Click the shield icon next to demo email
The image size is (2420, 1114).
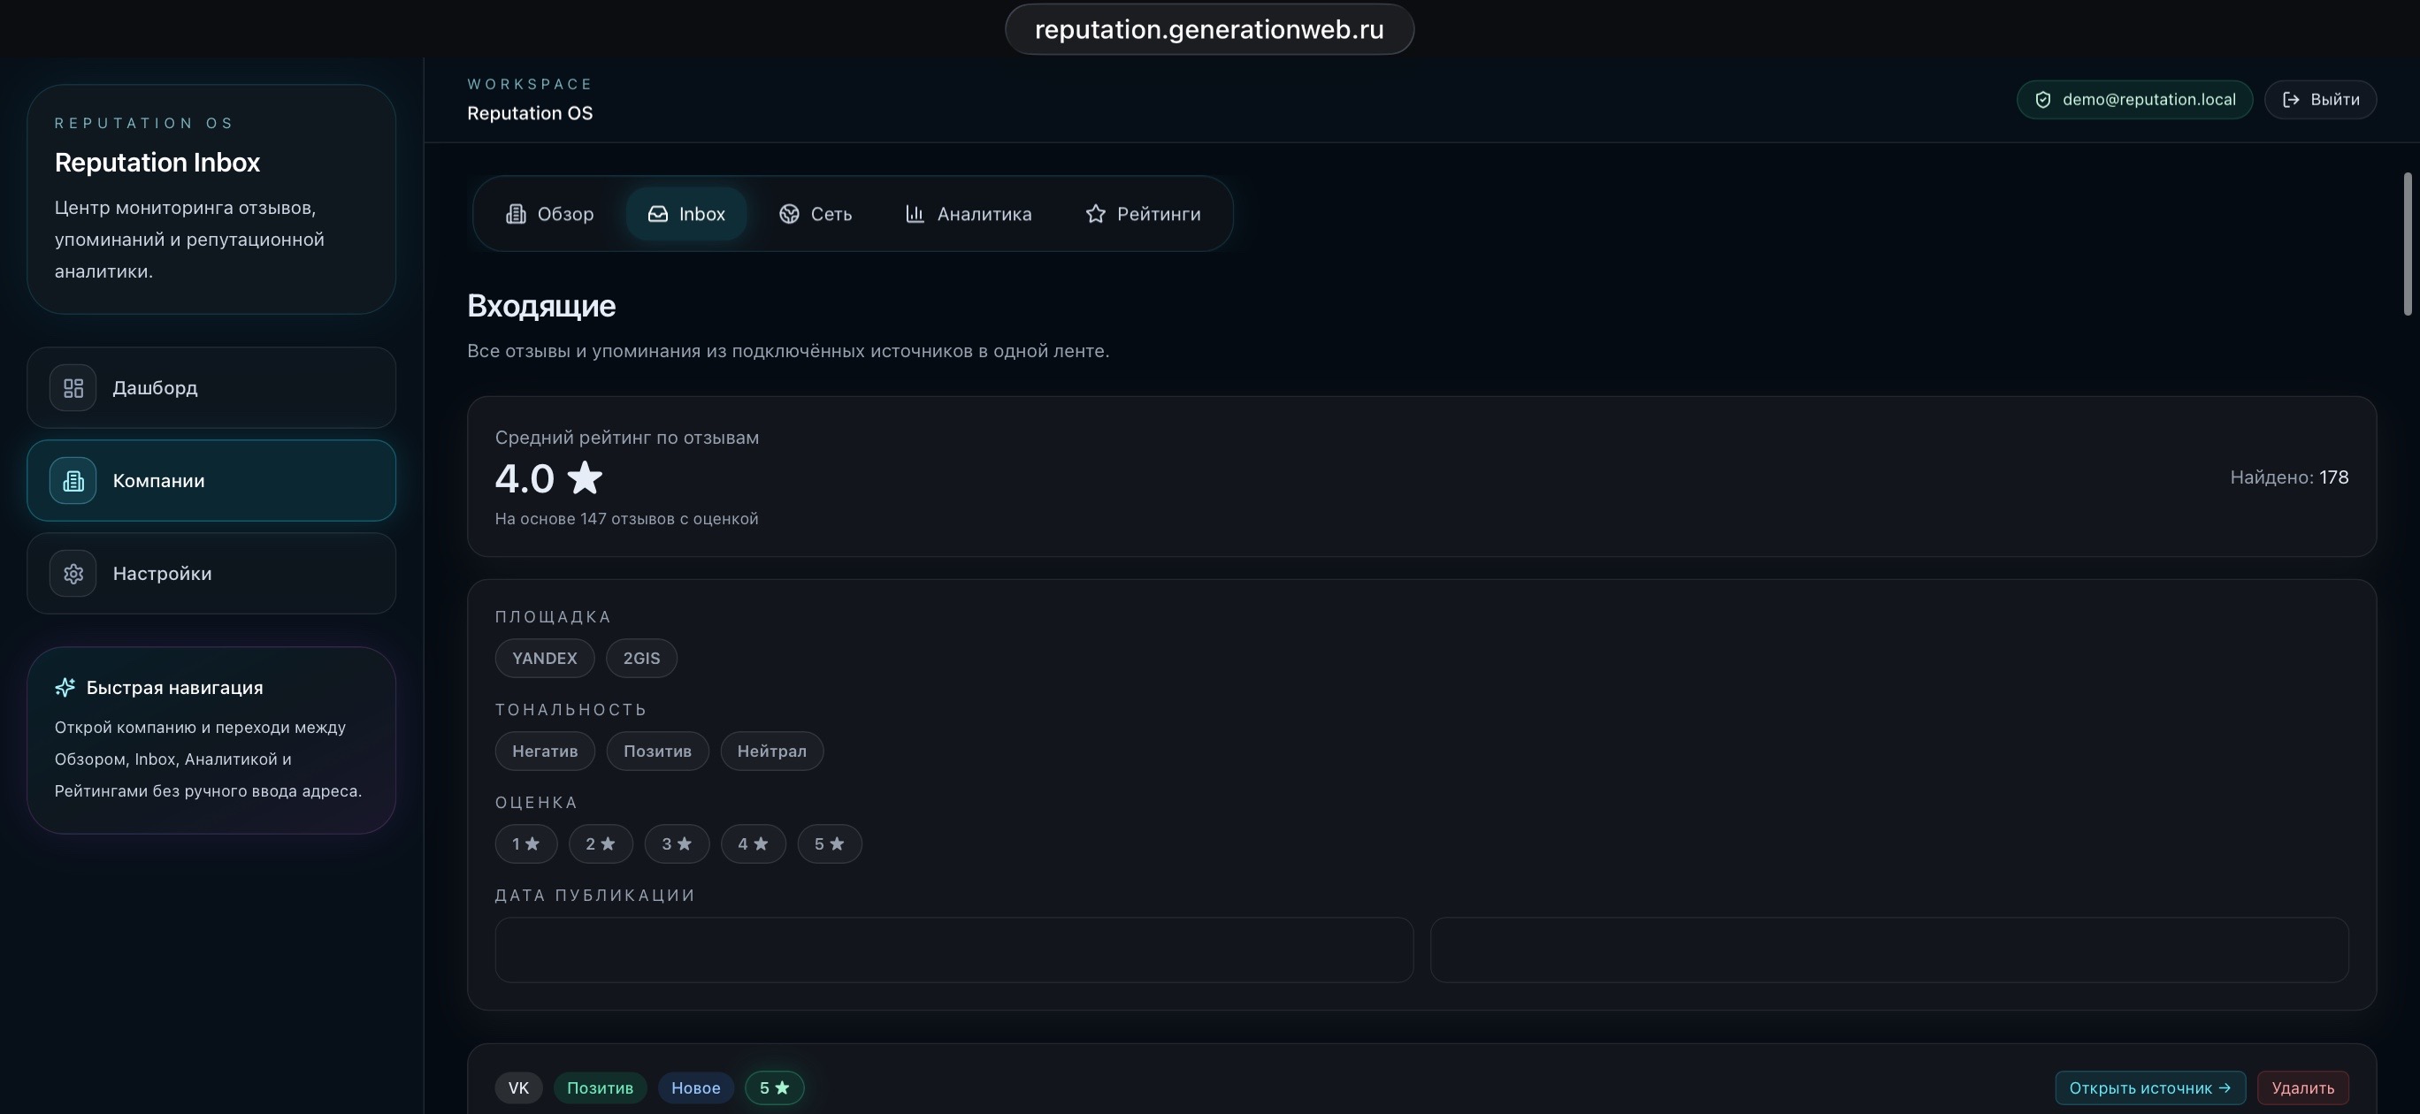(2043, 100)
